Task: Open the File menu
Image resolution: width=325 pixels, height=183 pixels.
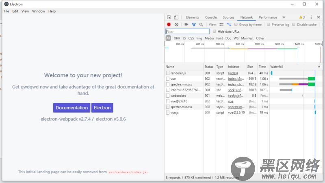Action: [6, 11]
